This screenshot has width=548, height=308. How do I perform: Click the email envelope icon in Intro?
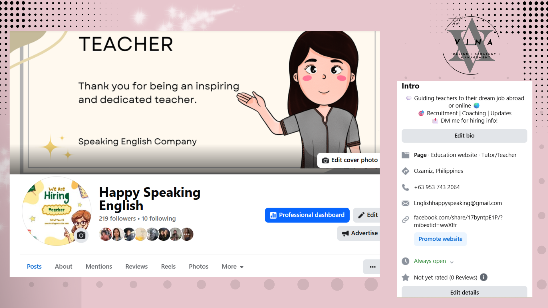point(405,203)
